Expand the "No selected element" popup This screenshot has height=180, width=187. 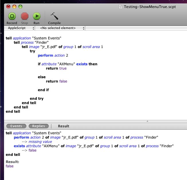tap(60, 28)
